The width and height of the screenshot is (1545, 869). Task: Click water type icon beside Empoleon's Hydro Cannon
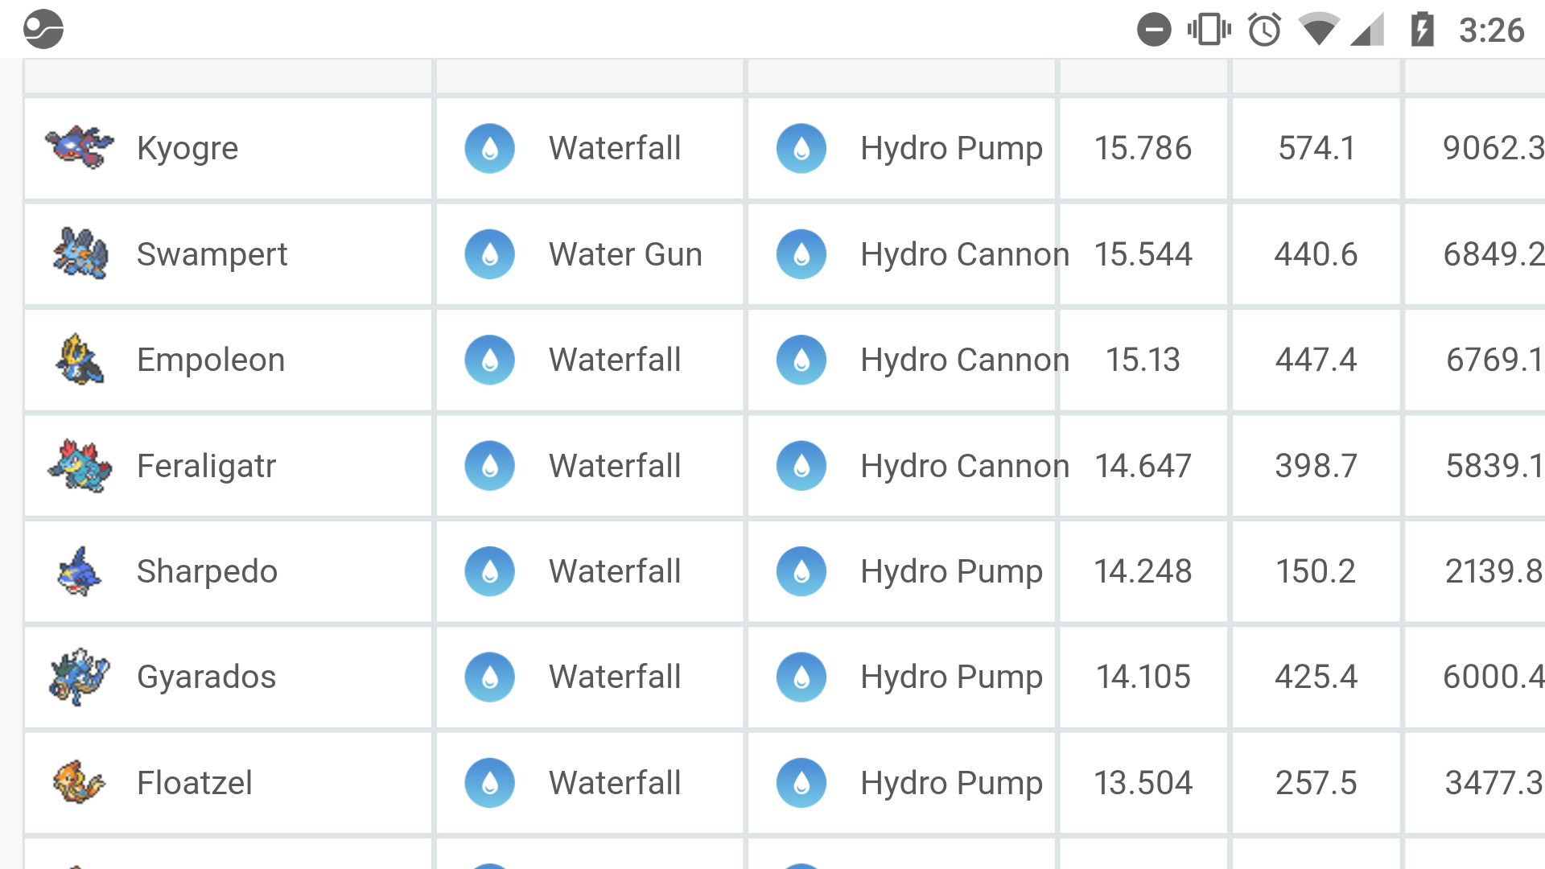801,360
